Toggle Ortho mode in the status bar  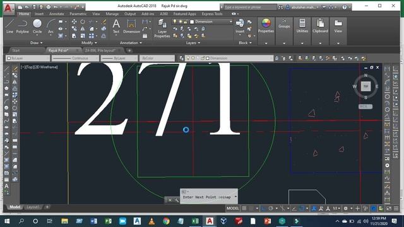pos(264,208)
